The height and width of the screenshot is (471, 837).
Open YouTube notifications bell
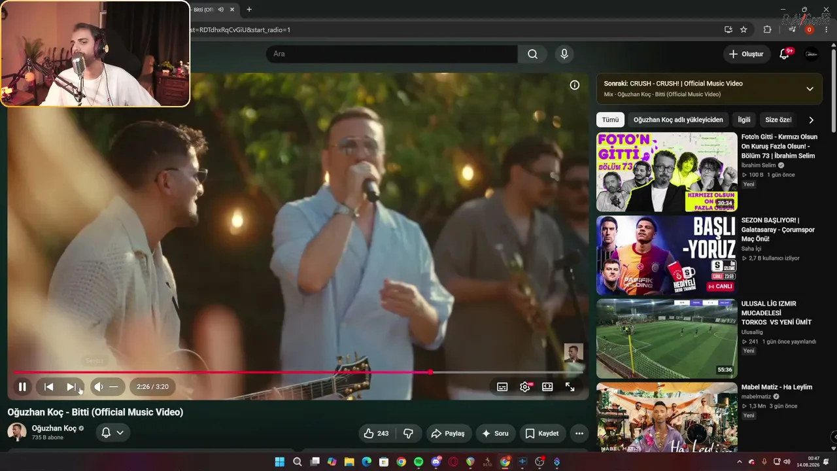[785, 54]
